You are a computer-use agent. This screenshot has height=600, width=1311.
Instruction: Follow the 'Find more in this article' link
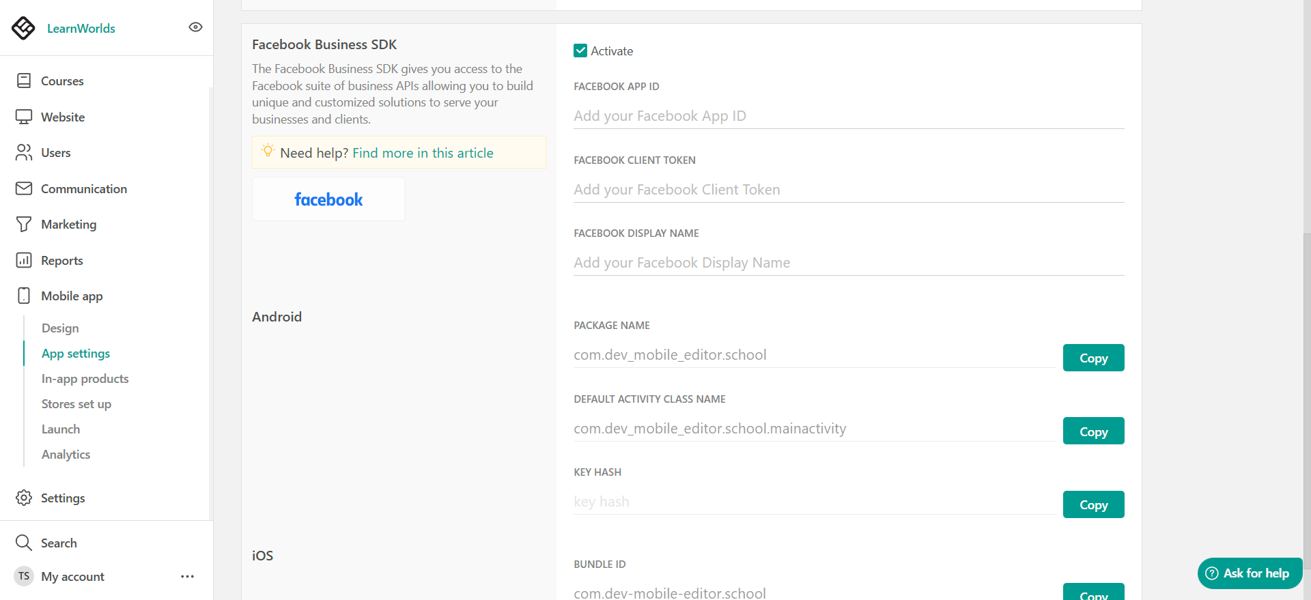click(423, 153)
